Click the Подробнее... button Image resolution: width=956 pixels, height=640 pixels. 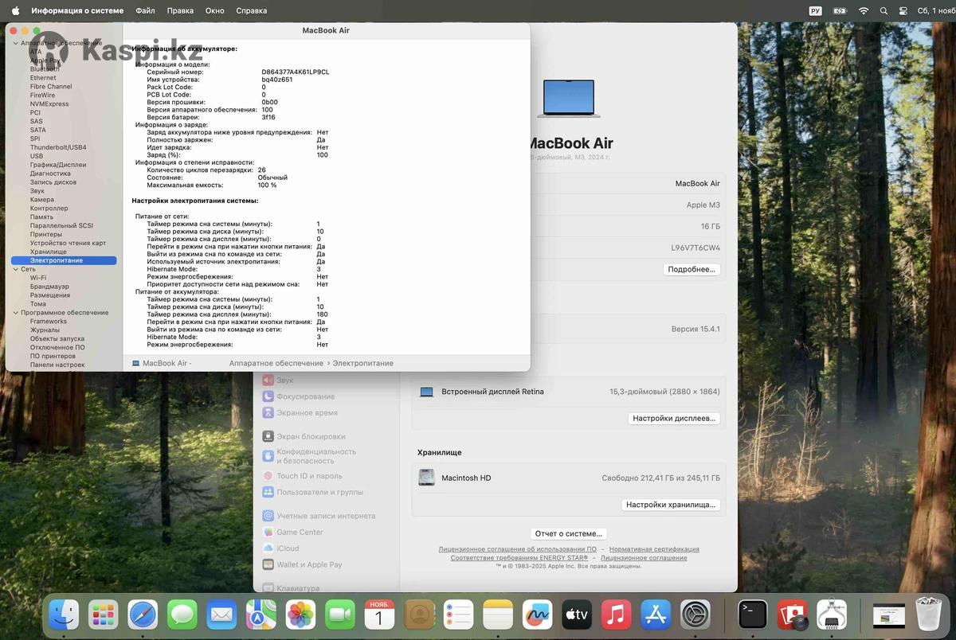(692, 270)
